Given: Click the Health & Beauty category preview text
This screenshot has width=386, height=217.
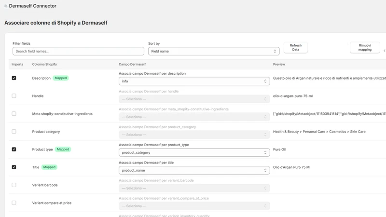Looking at the screenshot, I should click(x=319, y=132).
